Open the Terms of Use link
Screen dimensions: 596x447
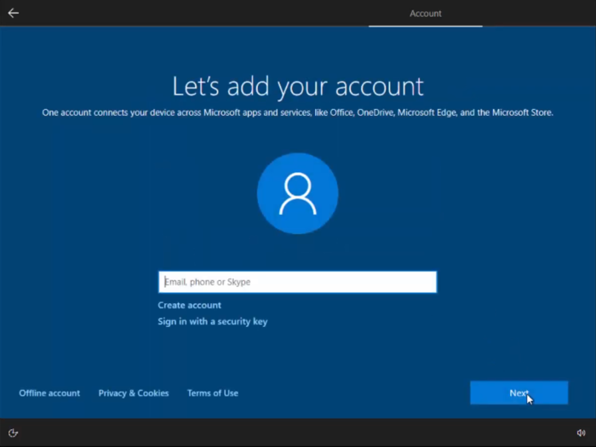[x=213, y=393]
